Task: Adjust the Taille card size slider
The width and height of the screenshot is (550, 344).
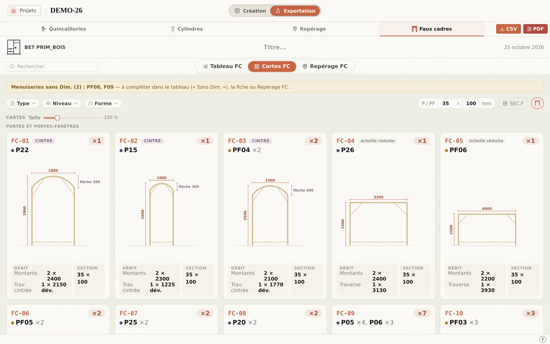Action: pos(57,118)
